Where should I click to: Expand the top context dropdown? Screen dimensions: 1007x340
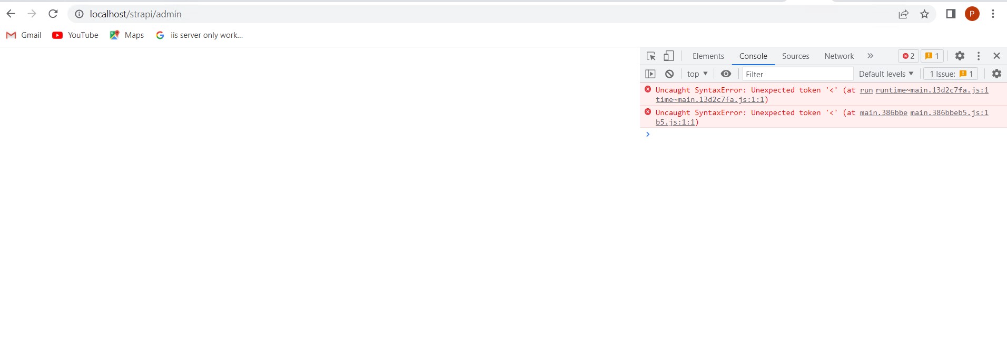click(697, 74)
